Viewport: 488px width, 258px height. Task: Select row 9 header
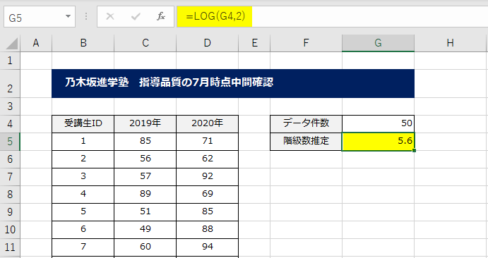[x=10, y=212]
